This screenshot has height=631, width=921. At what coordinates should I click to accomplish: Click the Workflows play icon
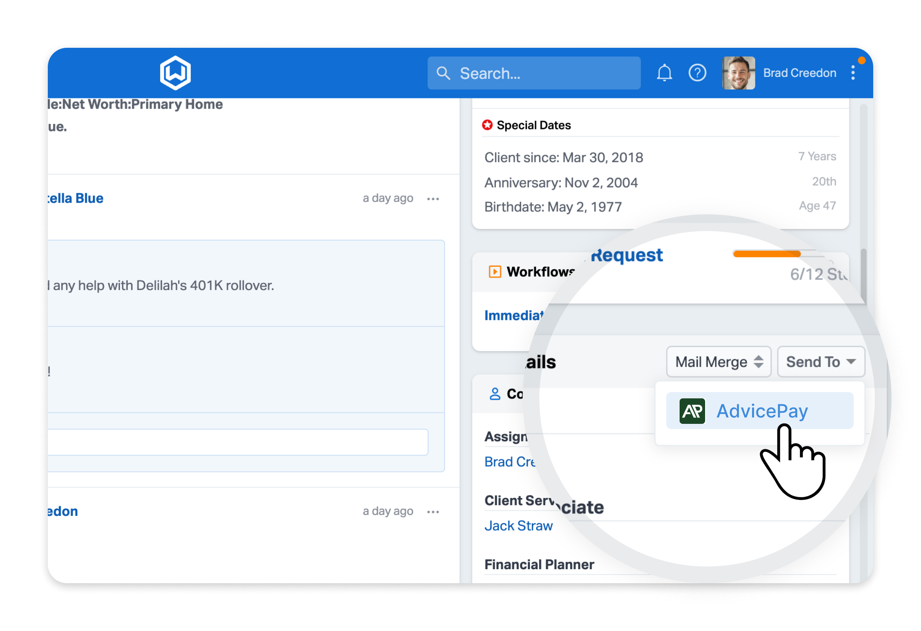pyautogui.click(x=495, y=272)
